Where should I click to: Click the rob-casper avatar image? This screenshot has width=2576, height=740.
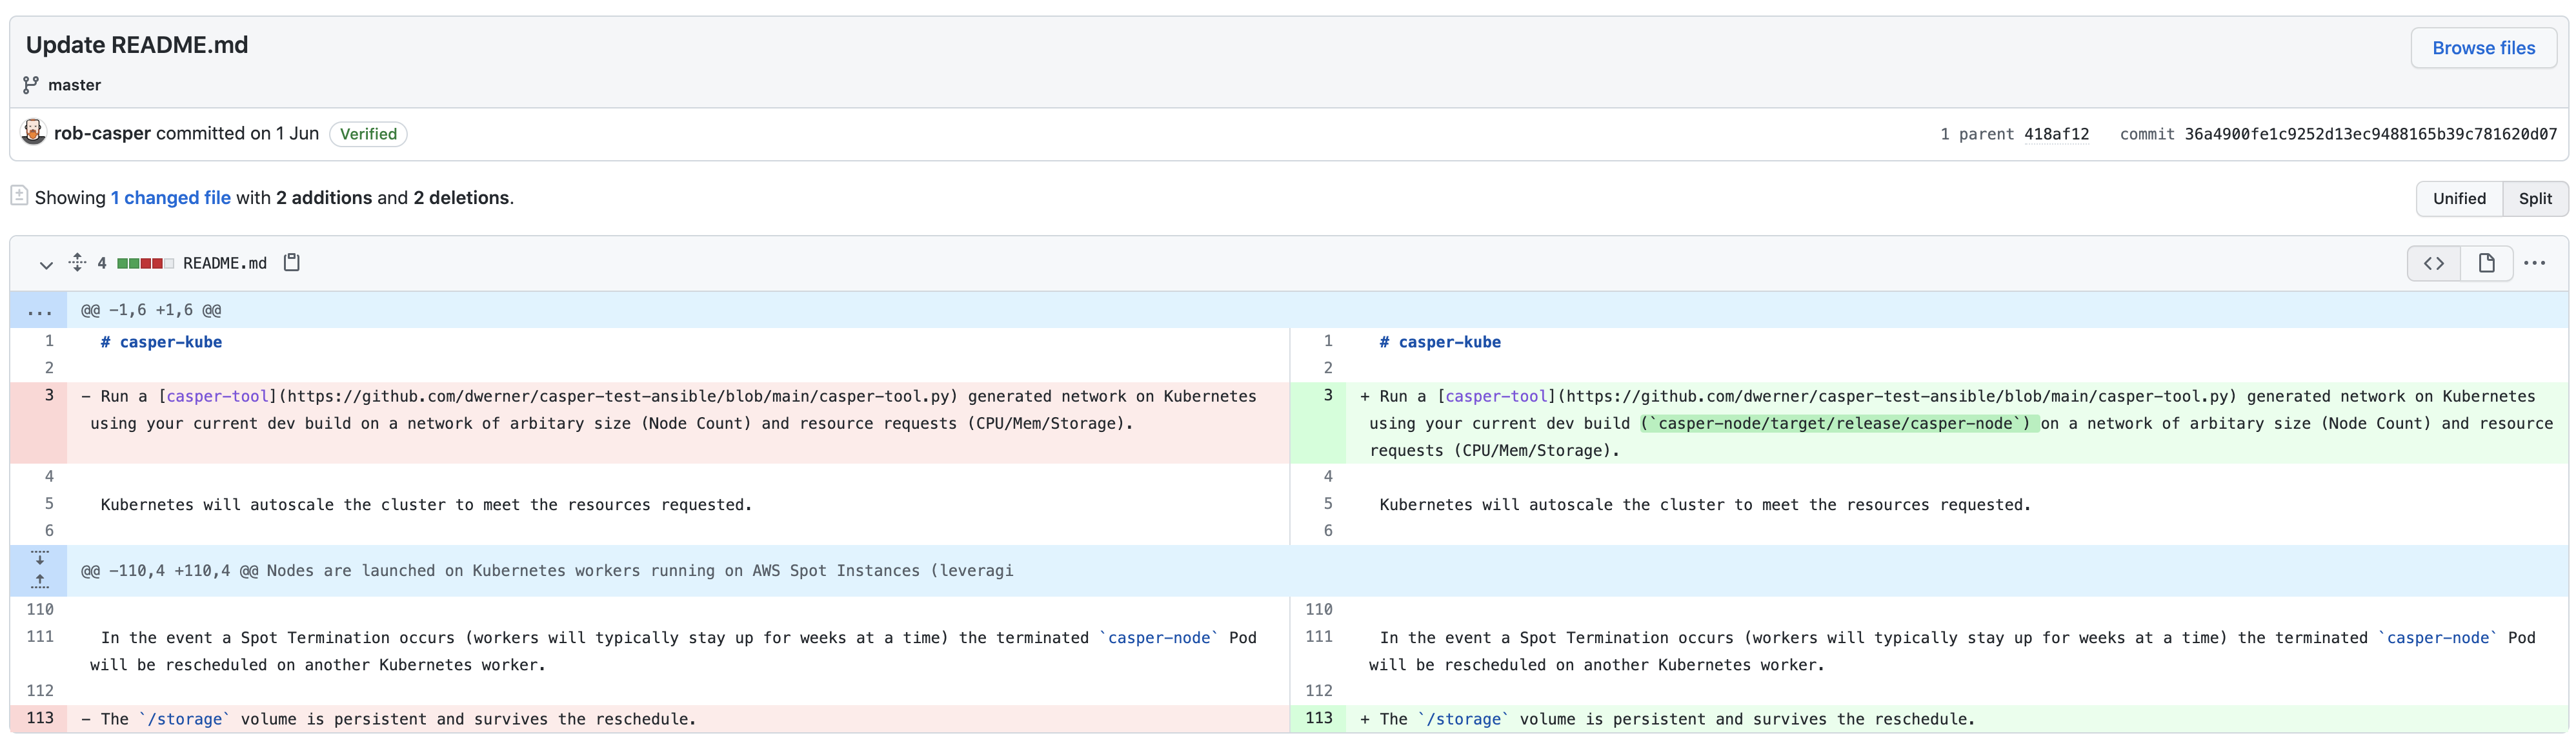point(33,132)
